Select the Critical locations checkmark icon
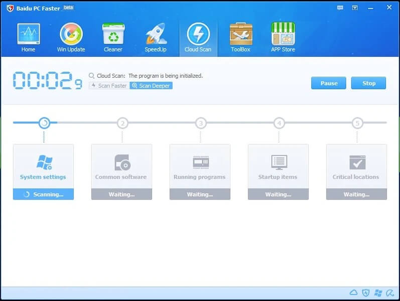The image size is (400, 301). point(357,162)
